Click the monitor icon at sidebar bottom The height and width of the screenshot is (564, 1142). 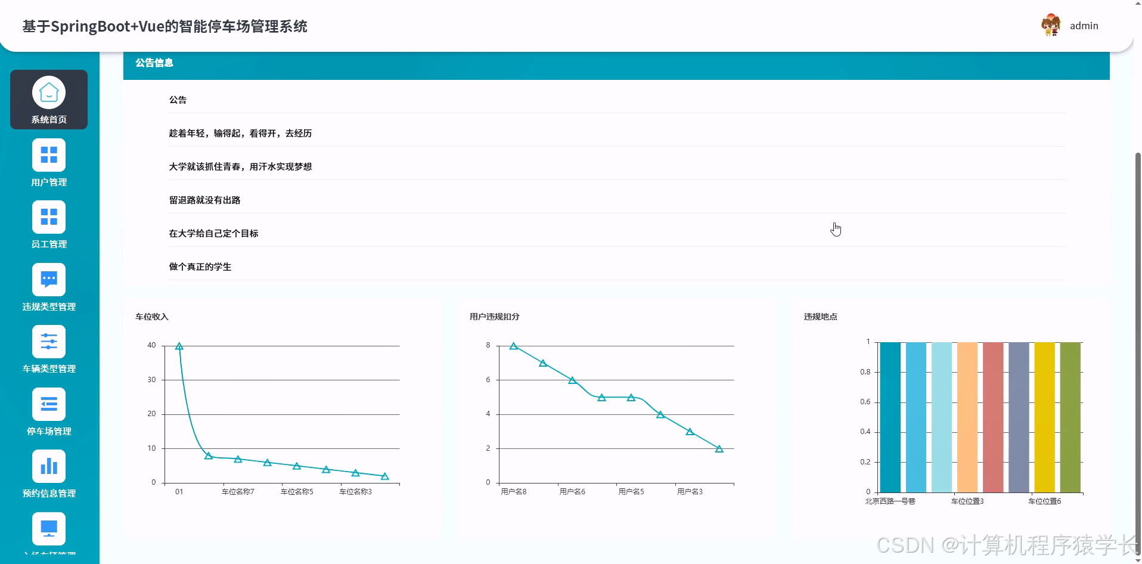tap(49, 529)
